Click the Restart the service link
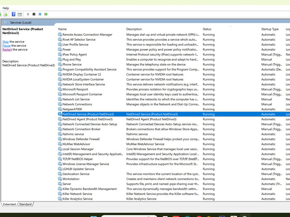290x217 pixels. coord(7,50)
